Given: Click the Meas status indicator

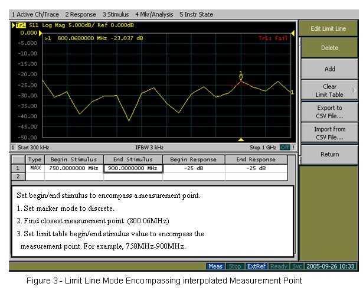Looking at the screenshot, I should [215, 266].
